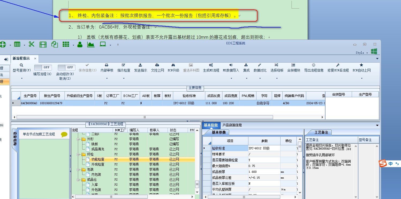The width and height of the screenshot is (401, 199).
Task: Close the 新流程指示 tab
Action: tap(35, 58)
